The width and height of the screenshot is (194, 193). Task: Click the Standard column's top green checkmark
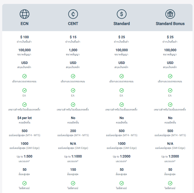(x=121, y=76)
